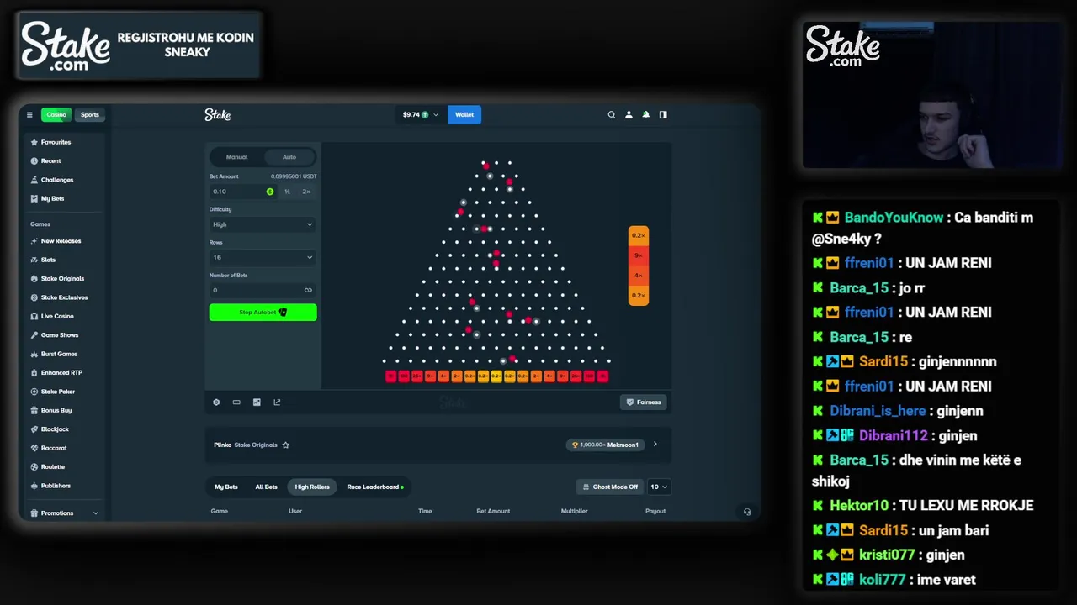Open the rows-per-page dropdown showing 10

(x=659, y=487)
